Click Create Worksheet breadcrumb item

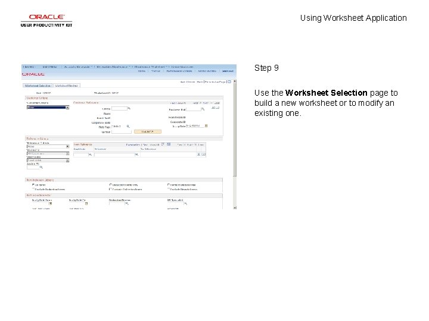click(182, 67)
